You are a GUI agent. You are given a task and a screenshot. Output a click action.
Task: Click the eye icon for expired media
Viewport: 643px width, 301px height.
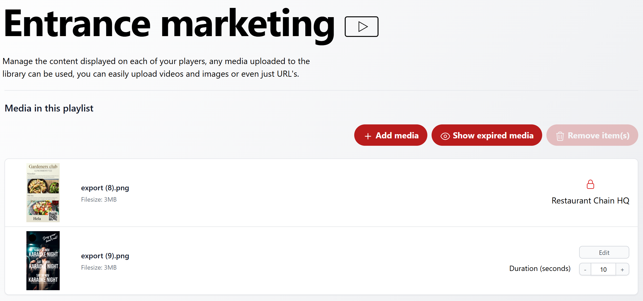tap(445, 136)
